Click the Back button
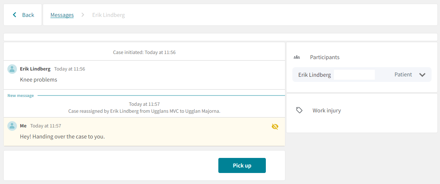The height and width of the screenshot is (184, 440). point(23,15)
